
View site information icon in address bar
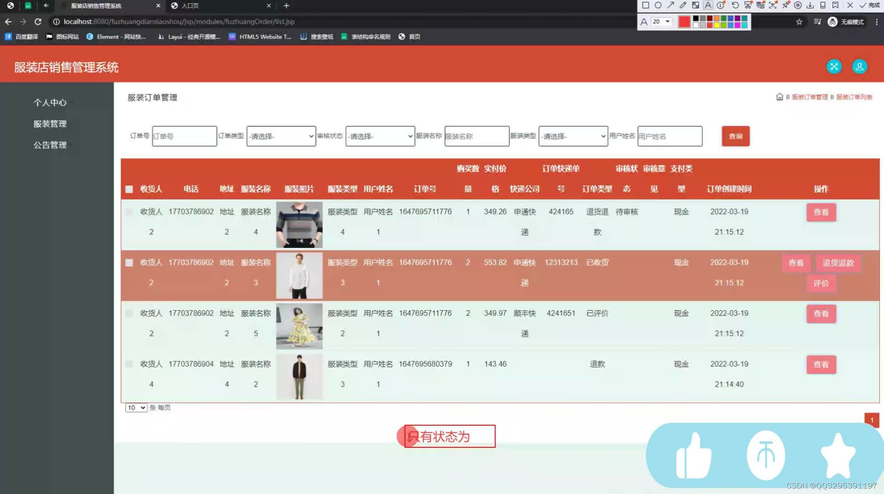[56, 21]
